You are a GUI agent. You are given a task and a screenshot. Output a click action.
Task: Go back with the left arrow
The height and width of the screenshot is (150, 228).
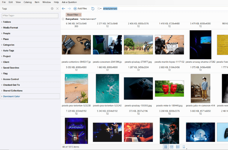click(63, 9)
